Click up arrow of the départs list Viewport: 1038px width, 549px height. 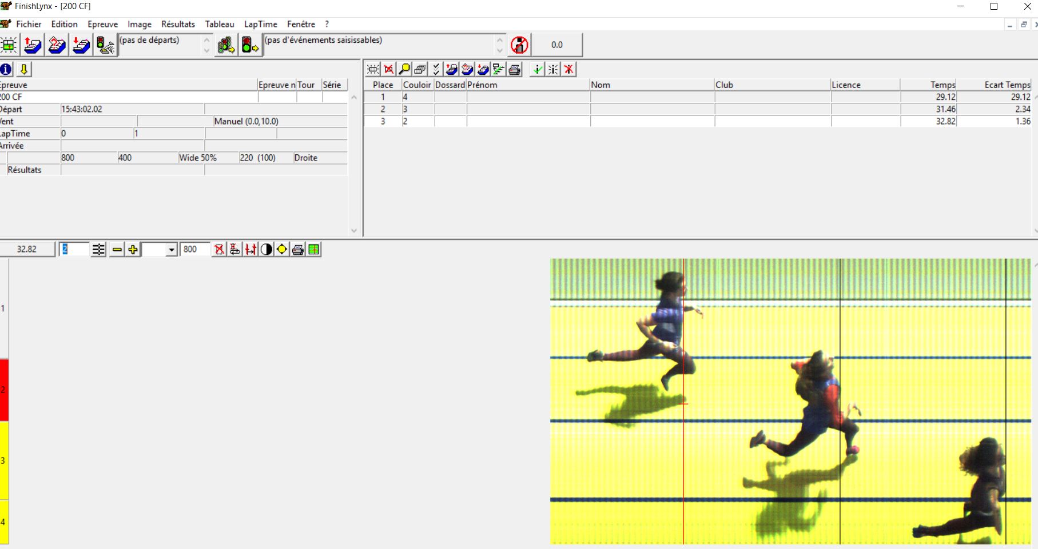[207, 40]
